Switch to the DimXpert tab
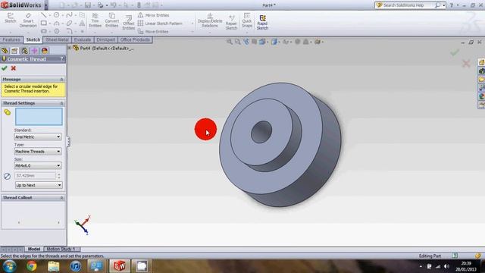485x273 pixels. click(106, 39)
